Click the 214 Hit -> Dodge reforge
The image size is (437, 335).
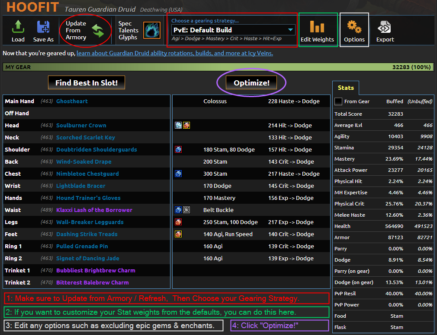(290, 125)
